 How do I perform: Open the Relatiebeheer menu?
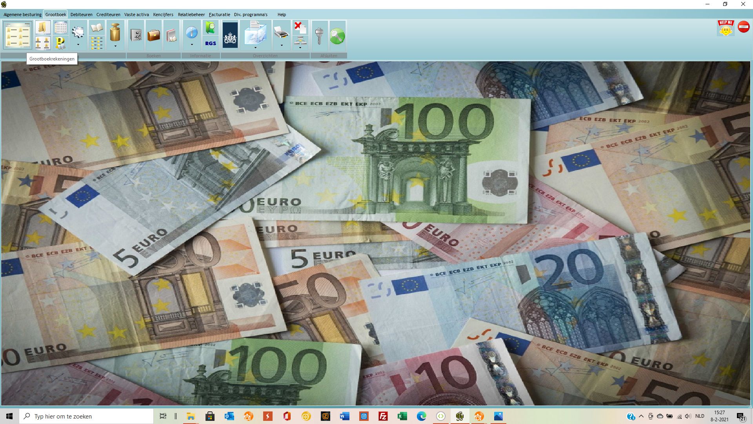click(x=191, y=15)
